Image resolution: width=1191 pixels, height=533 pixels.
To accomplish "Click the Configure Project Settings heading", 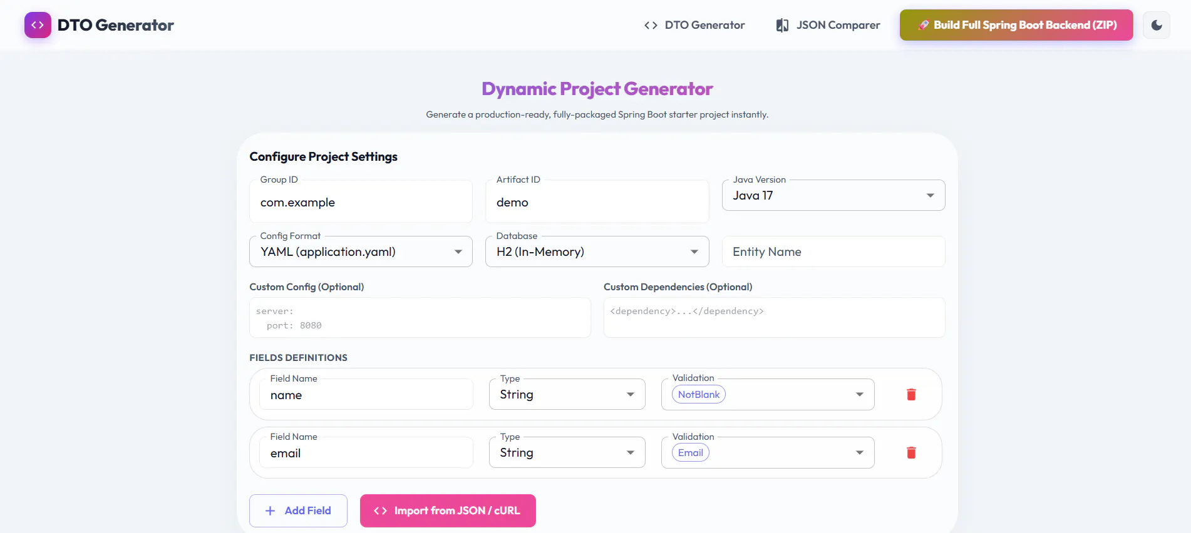I will click(x=323, y=156).
